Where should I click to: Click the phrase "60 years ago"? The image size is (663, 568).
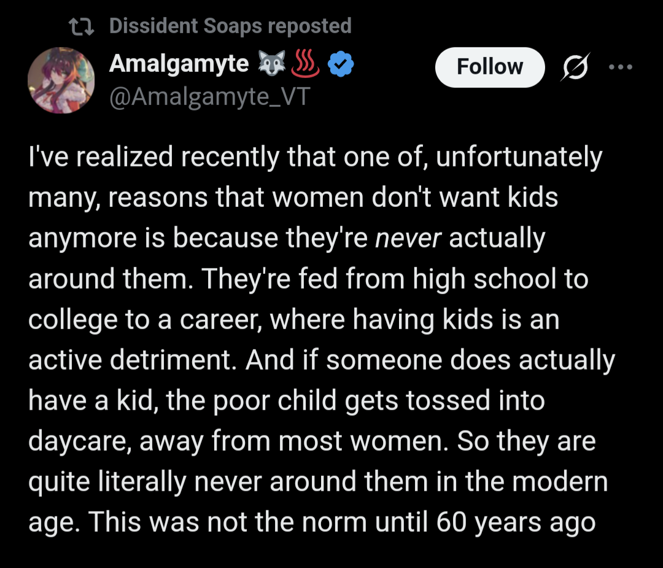pyautogui.click(x=516, y=523)
